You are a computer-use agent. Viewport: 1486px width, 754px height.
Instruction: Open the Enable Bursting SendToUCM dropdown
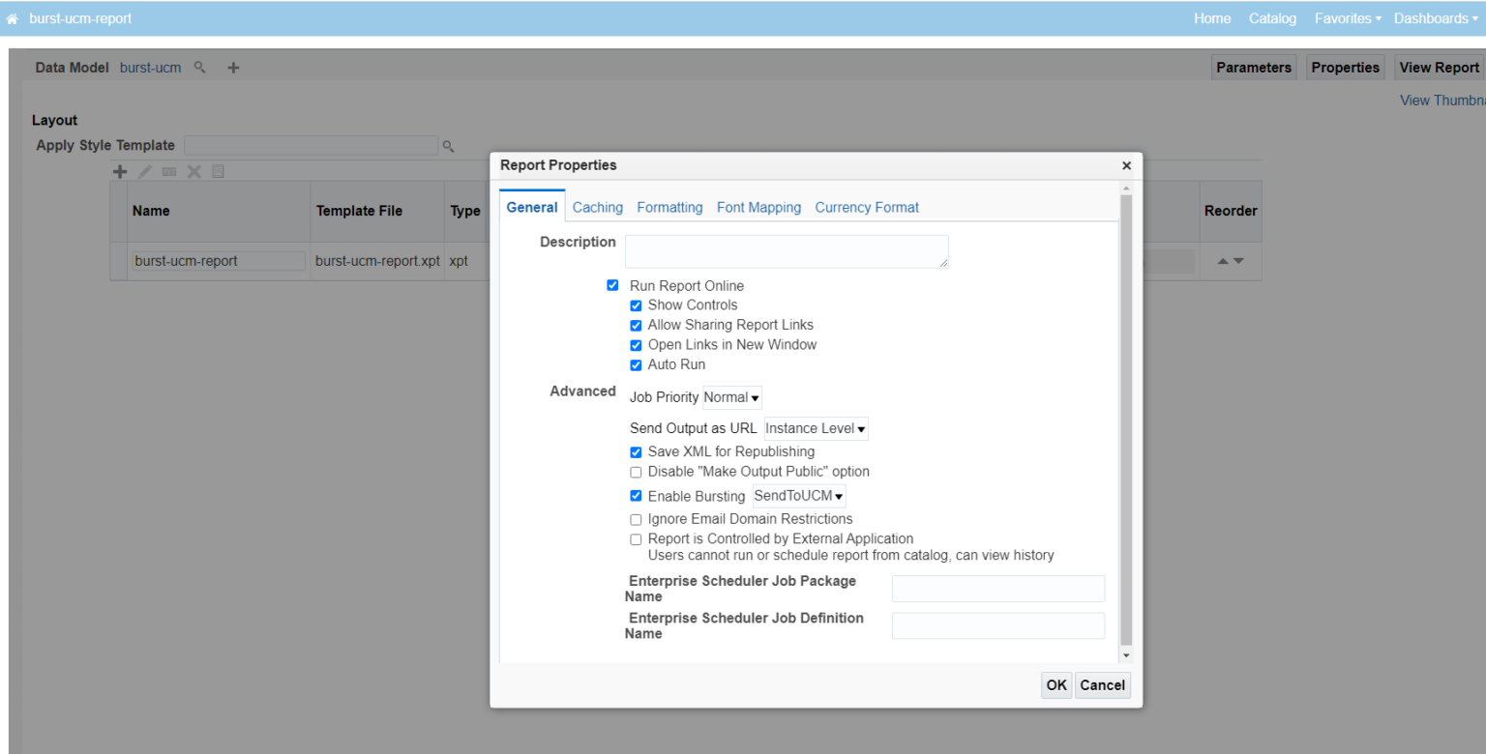point(798,495)
